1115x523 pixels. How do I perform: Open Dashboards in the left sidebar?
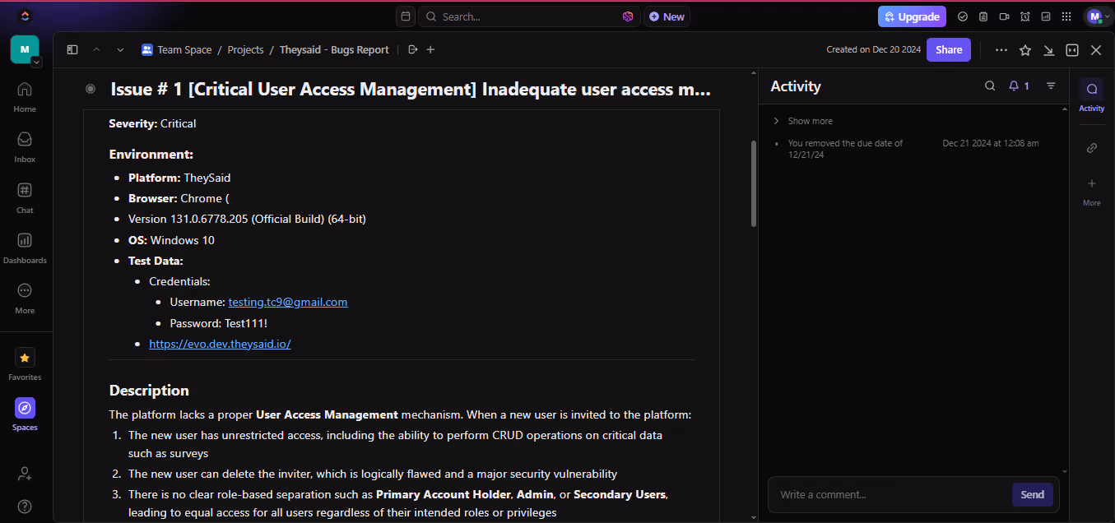[x=25, y=248]
